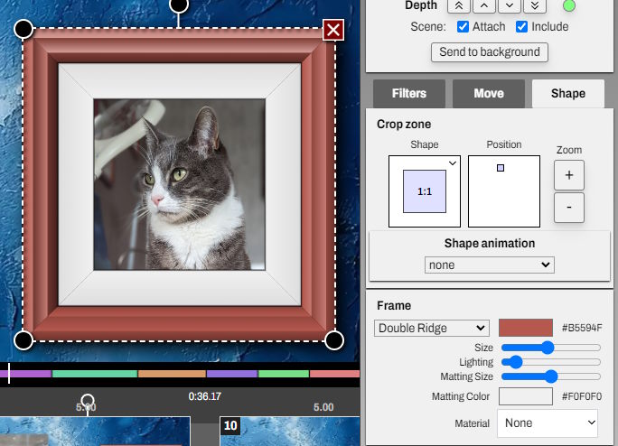This screenshot has width=618, height=446.
Task: Open the frame Material dropdown
Action: click(x=548, y=423)
